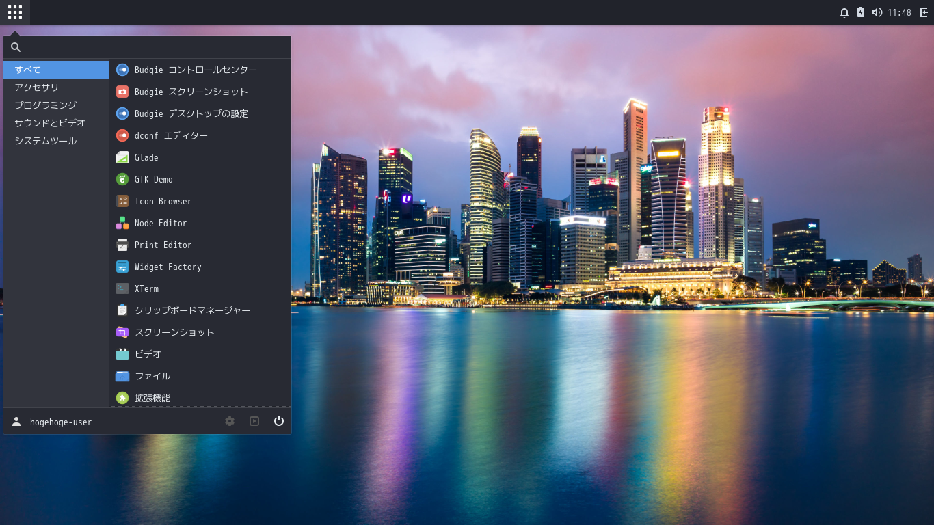Check the battery status indicator
Image resolution: width=934 pixels, height=525 pixels.
tap(861, 12)
